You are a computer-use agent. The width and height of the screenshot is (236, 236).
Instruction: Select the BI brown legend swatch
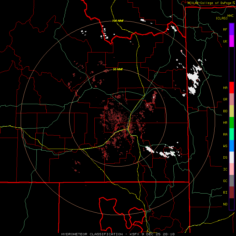tap(232, 192)
